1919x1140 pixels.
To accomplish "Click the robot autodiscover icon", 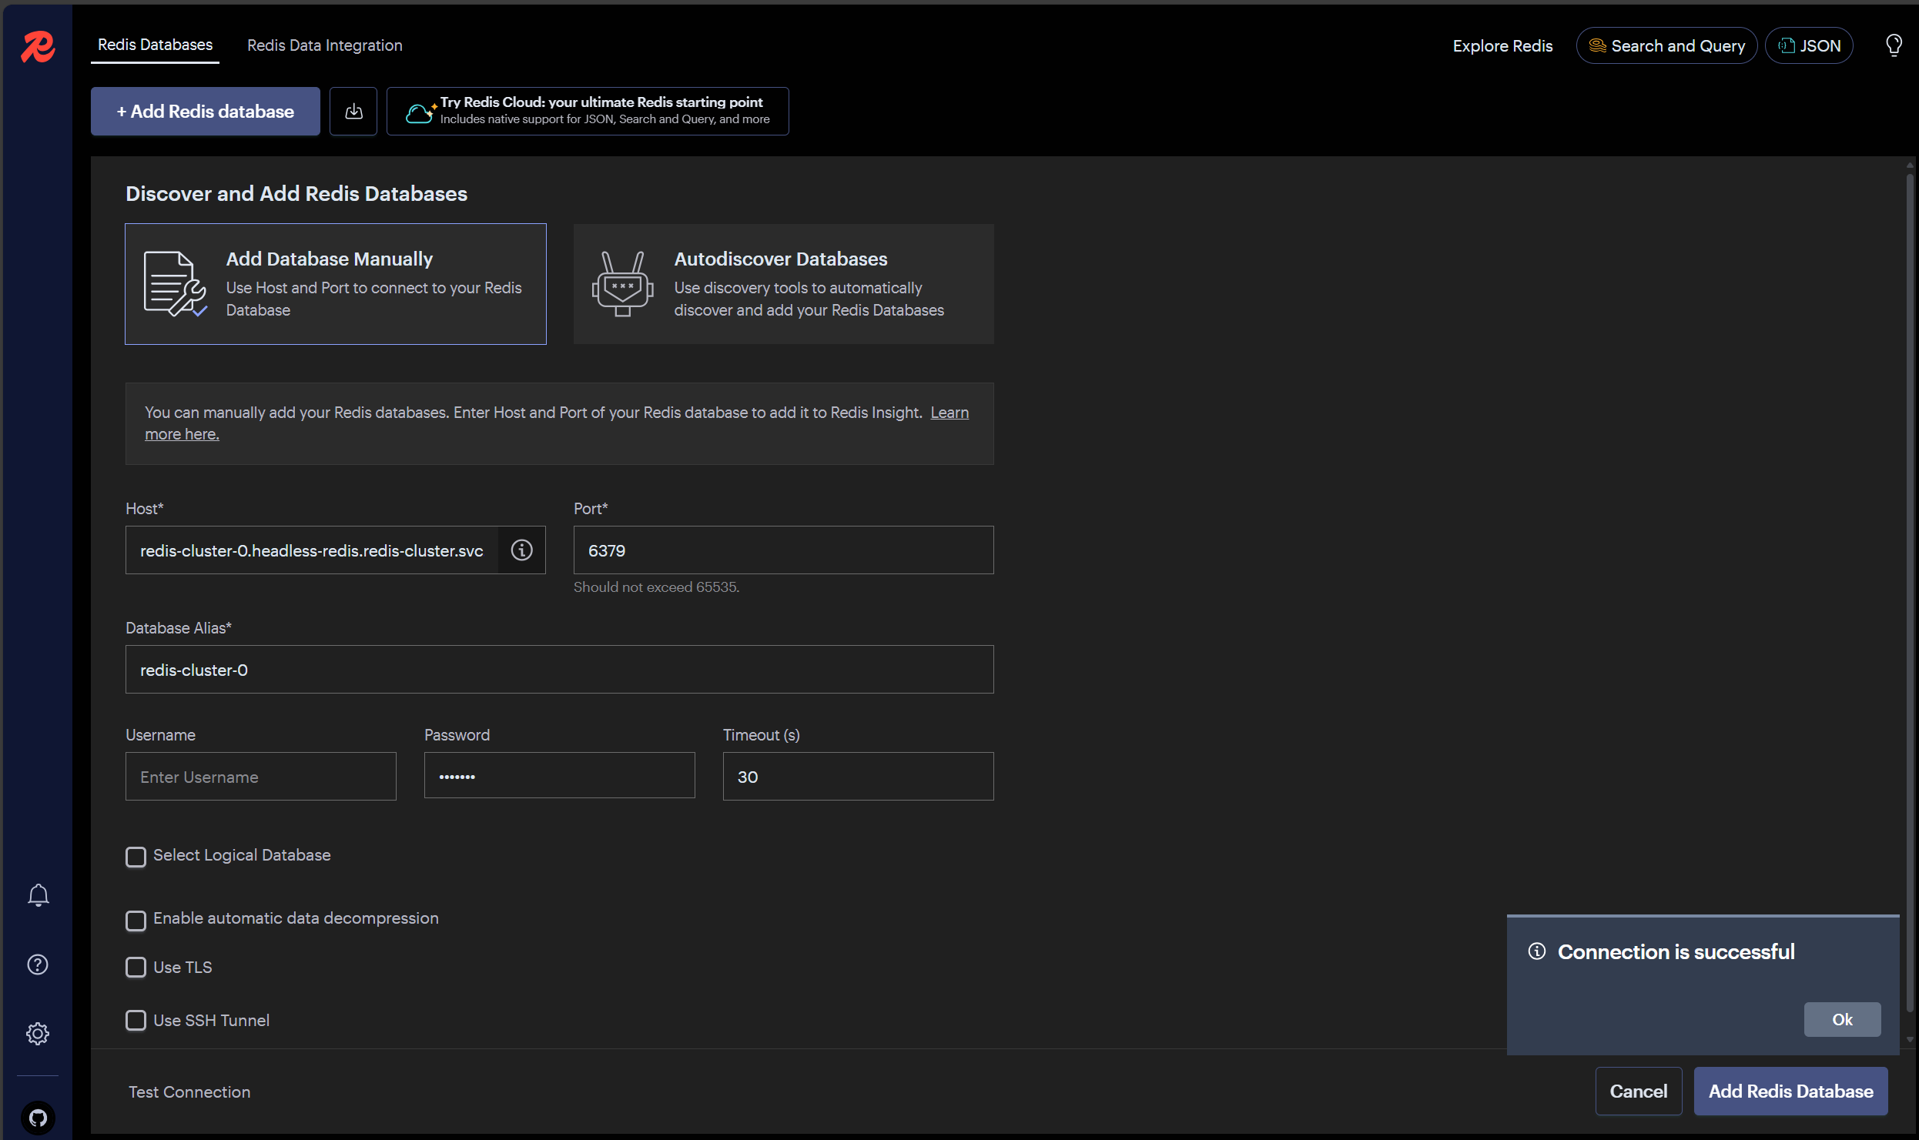I will [622, 284].
